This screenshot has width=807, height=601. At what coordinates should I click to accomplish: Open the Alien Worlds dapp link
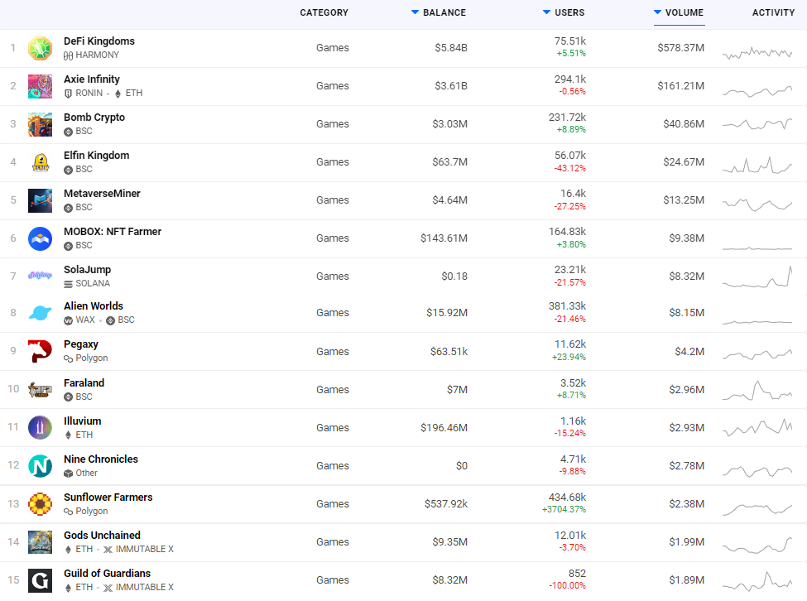tap(94, 306)
